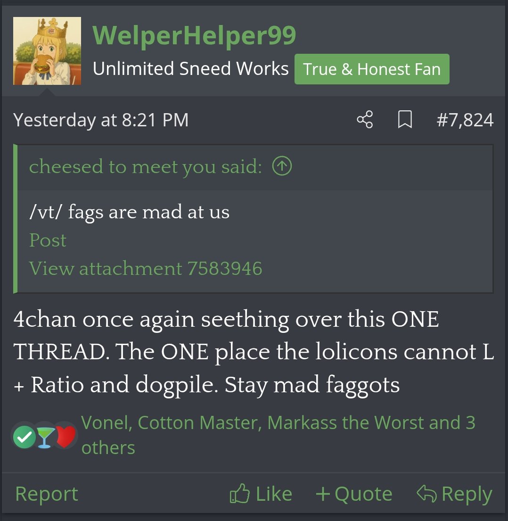The image size is (508, 521).
Task: Click the share post icon
Action: tap(365, 120)
